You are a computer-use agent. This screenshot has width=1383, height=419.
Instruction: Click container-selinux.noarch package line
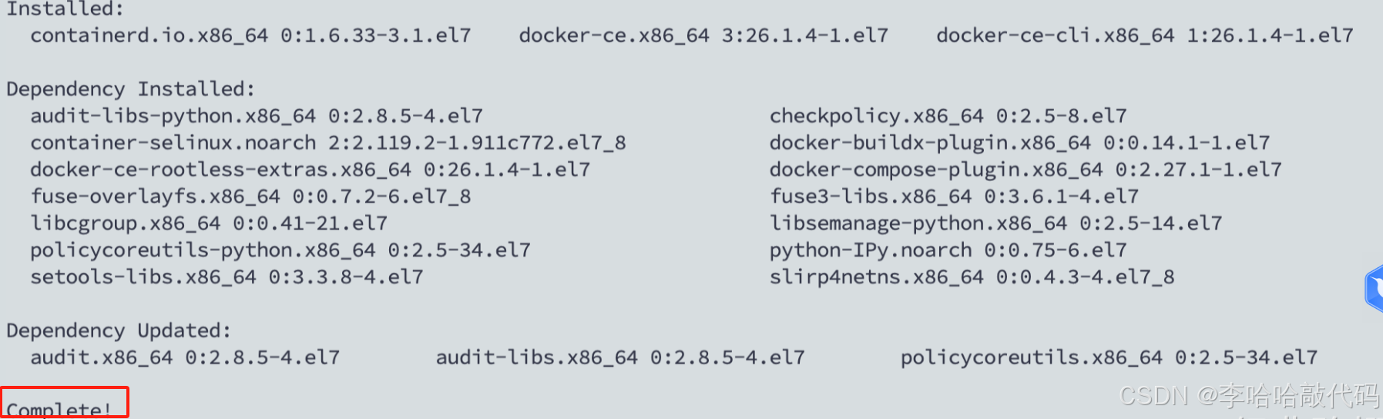(328, 143)
